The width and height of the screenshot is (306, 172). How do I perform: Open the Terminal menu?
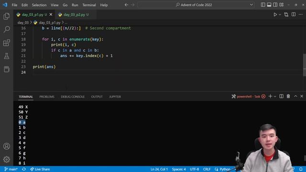tap(89, 5)
